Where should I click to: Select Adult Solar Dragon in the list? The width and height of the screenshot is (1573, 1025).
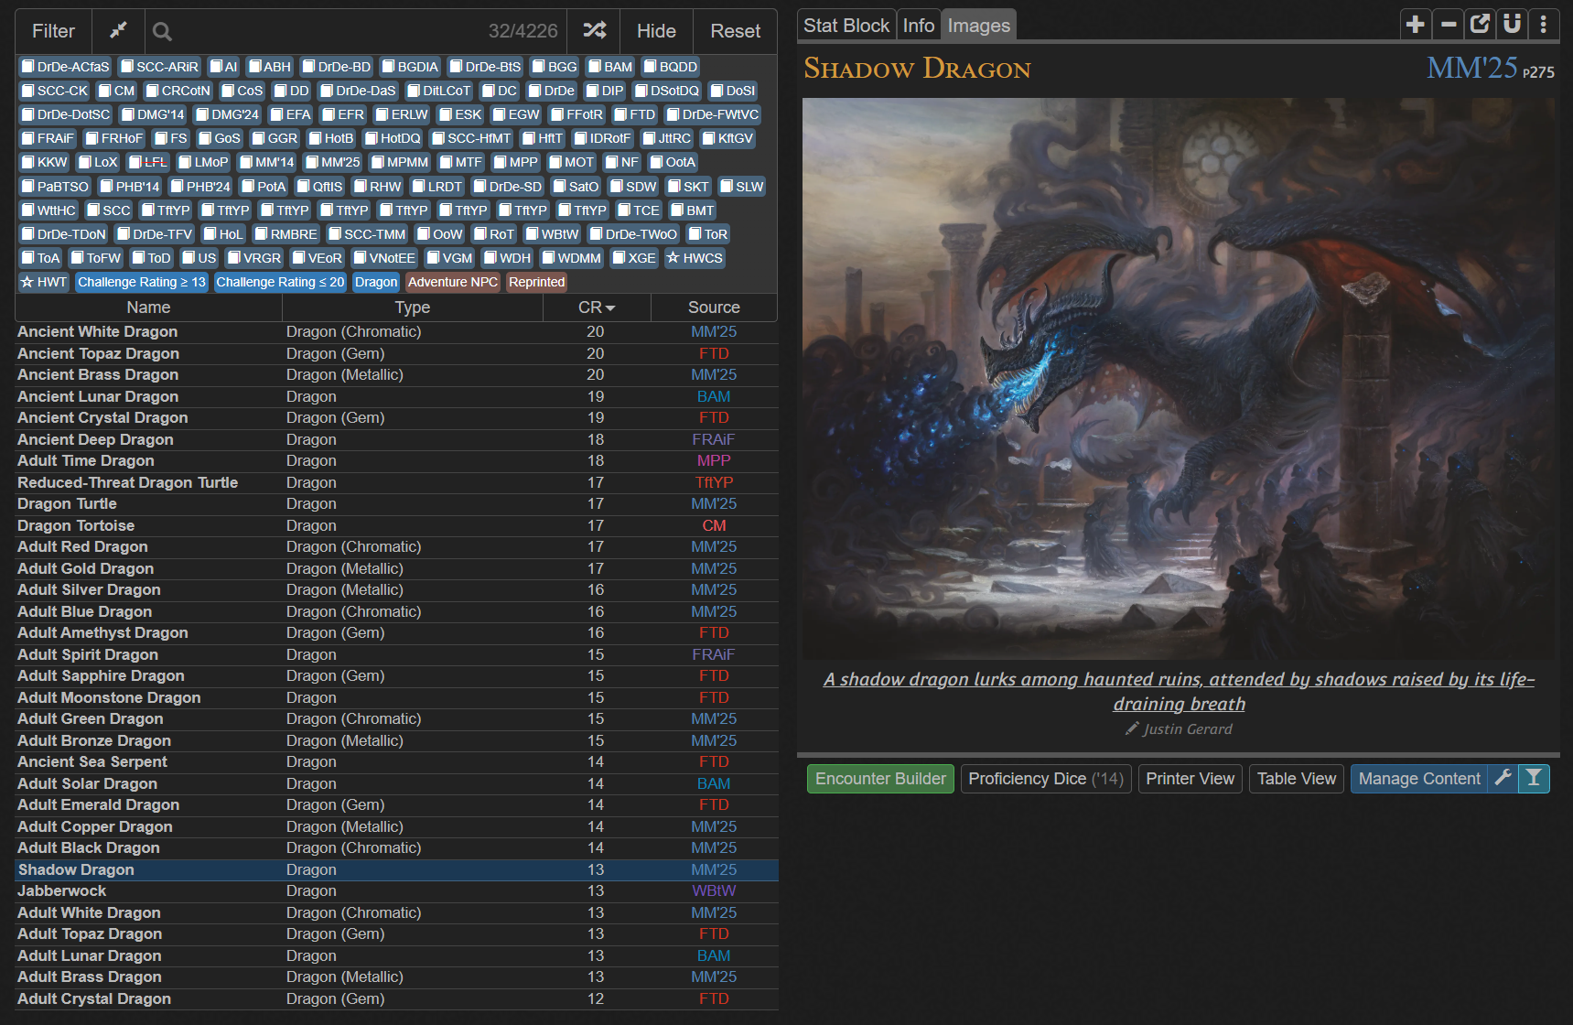(396, 784)
